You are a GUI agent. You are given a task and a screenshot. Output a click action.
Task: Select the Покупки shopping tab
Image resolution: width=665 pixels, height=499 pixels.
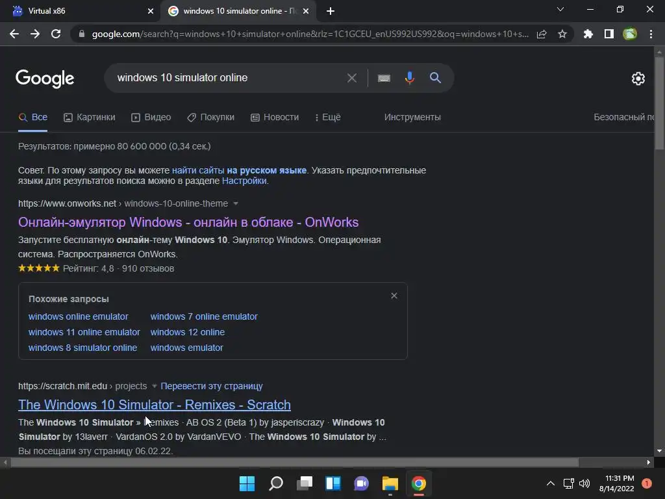(211, 117)
